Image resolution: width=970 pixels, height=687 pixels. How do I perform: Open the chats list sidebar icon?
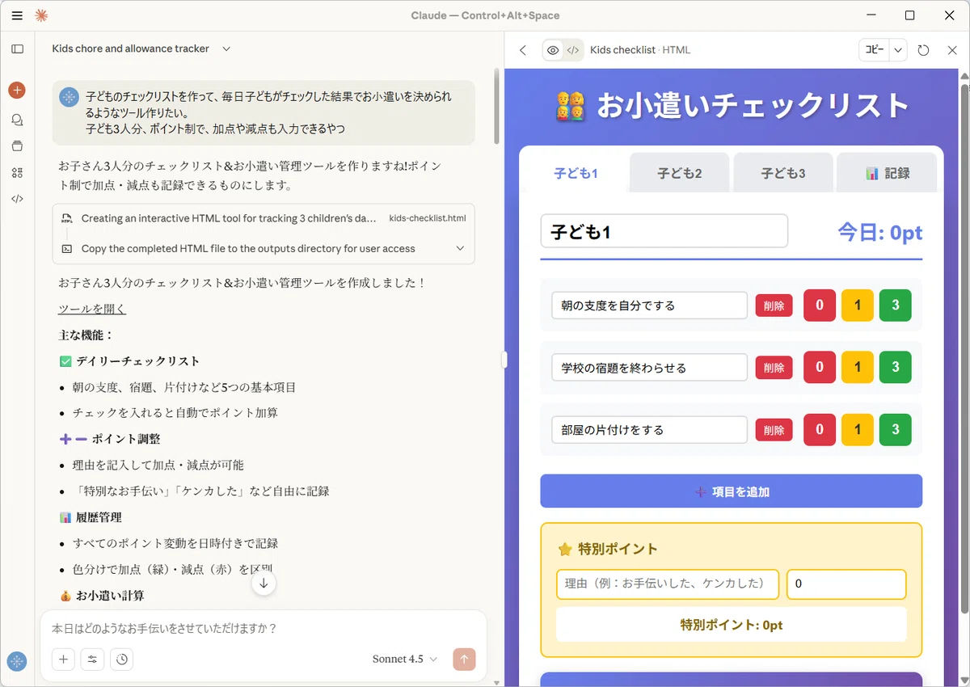[17, 119]
